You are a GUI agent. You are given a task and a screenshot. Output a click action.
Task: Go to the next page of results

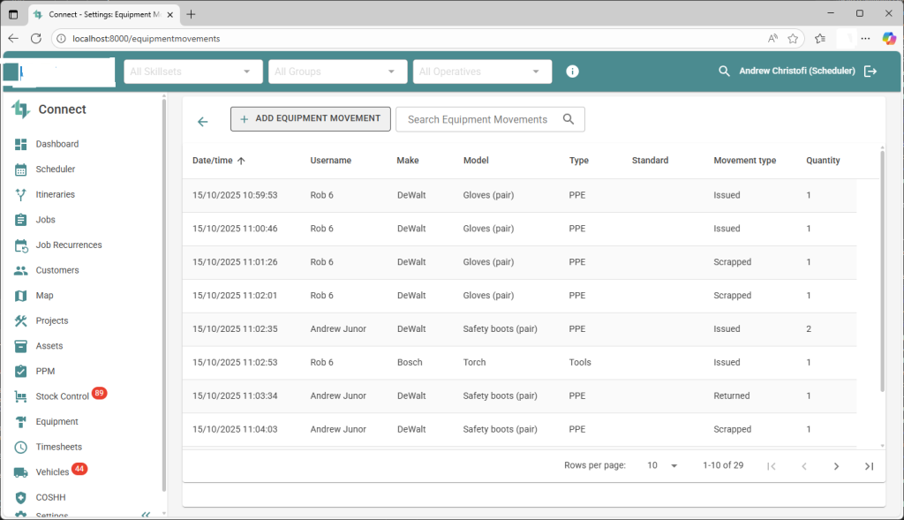(837, 466)
